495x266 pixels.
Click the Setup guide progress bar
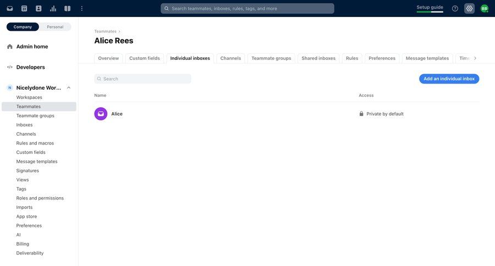coord(430,12)
